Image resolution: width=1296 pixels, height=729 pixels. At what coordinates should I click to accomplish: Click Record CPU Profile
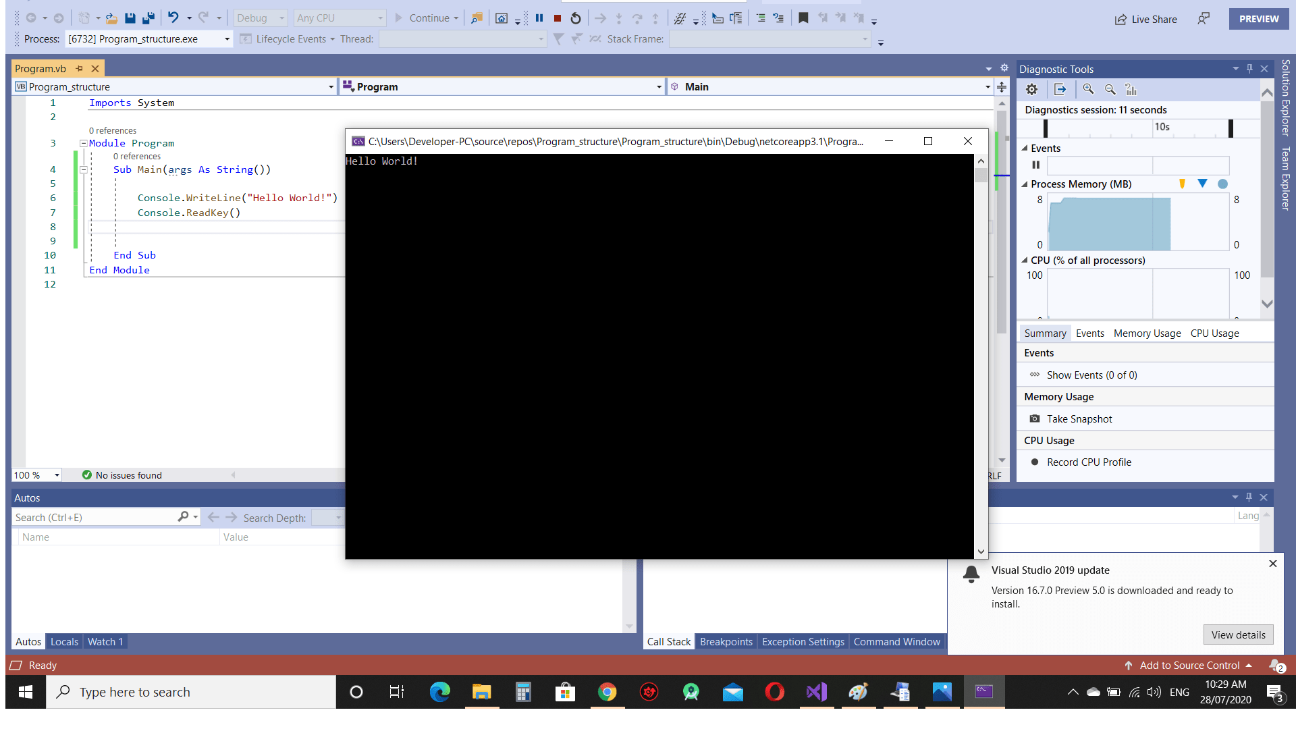pyautogui.click(x=1088, y=462)
